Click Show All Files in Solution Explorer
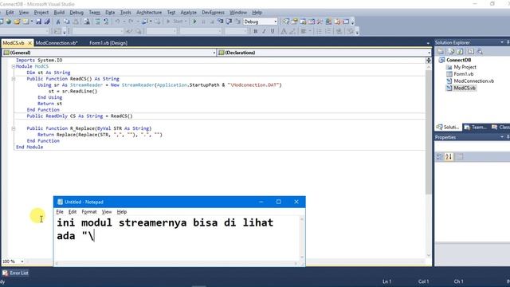The image size is (510, 287). coord(451,51)
